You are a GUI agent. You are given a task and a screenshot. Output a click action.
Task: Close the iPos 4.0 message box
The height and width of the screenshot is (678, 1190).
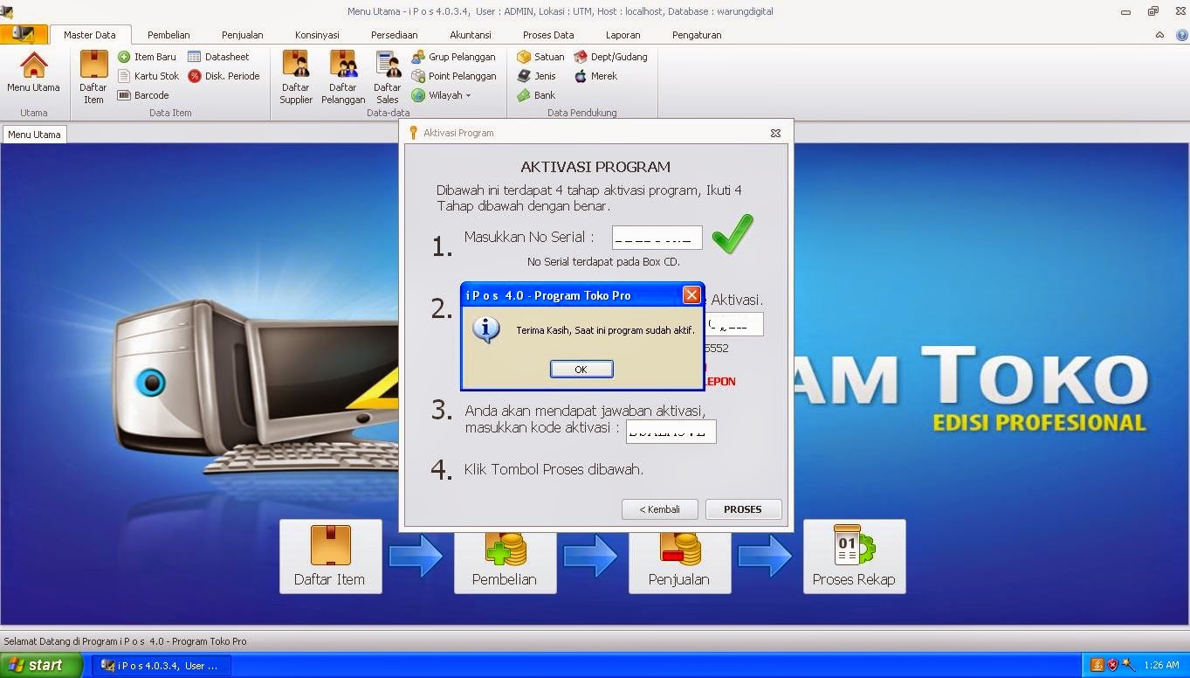pyautogui.click(x=691, y=295)
